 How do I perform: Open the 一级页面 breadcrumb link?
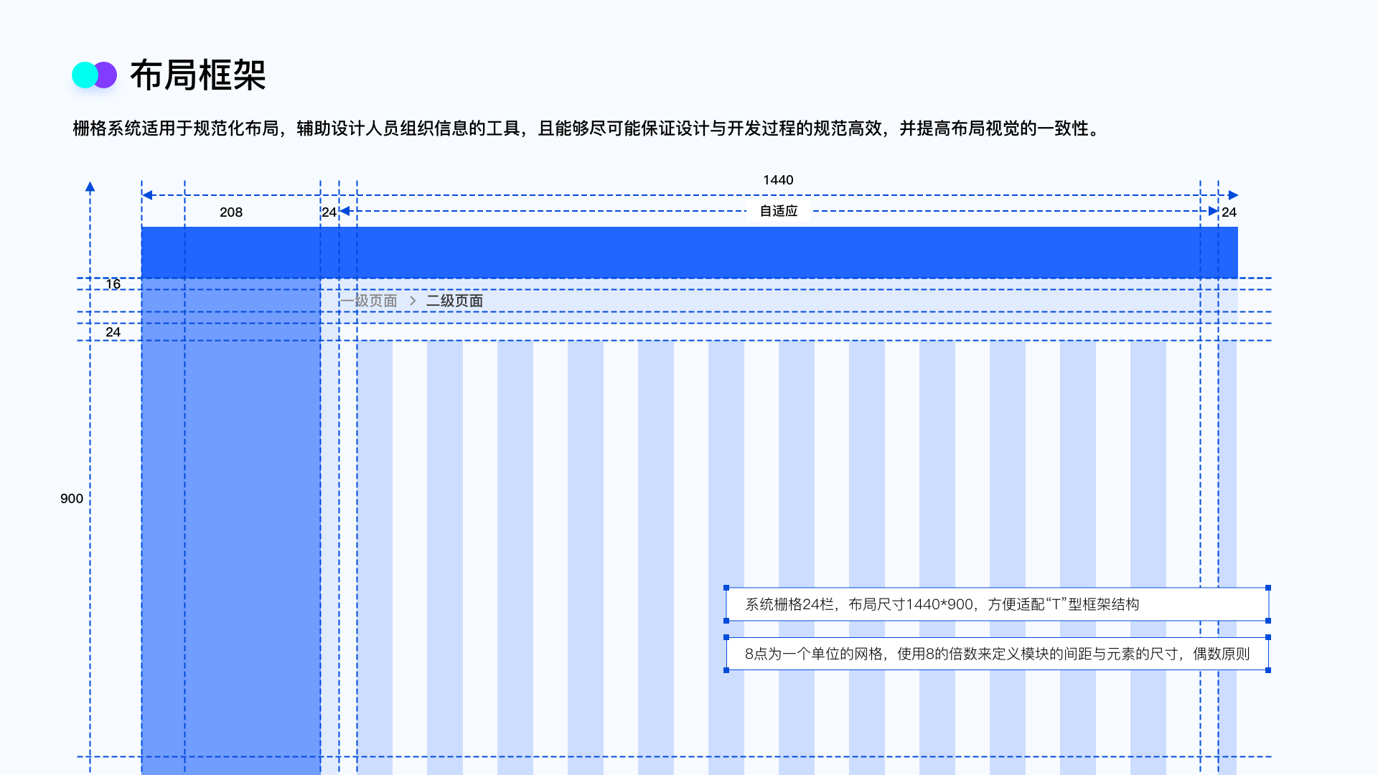click(370, 301)
